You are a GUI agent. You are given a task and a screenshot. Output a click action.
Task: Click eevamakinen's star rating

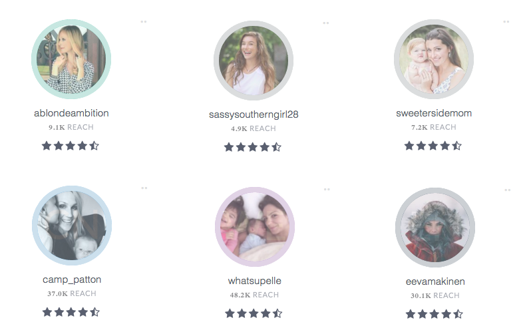[435, 314]
